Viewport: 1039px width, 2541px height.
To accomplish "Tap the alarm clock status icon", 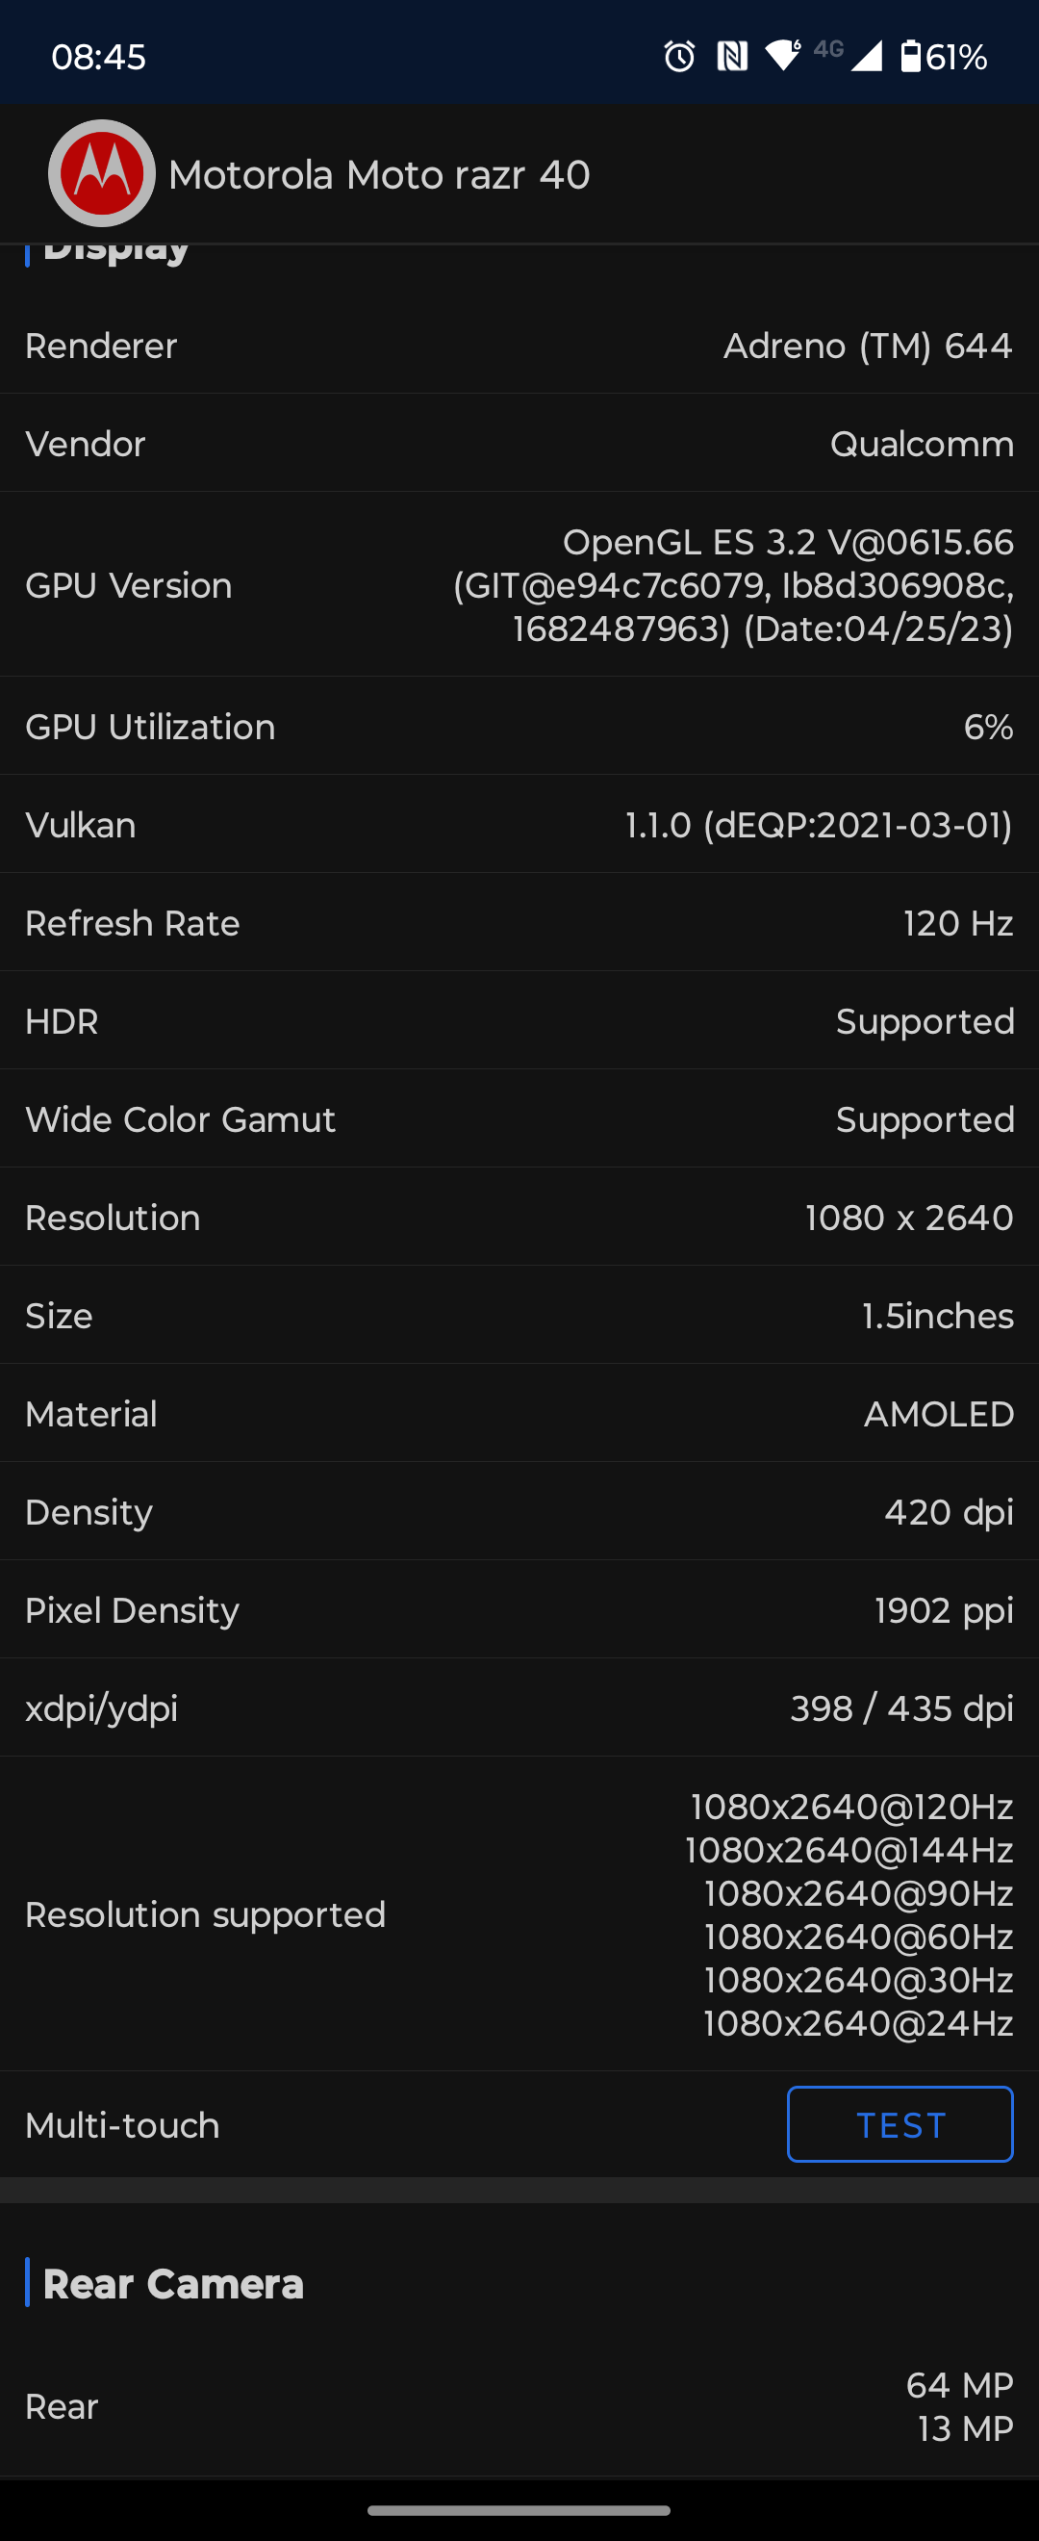I will [679, 56].
